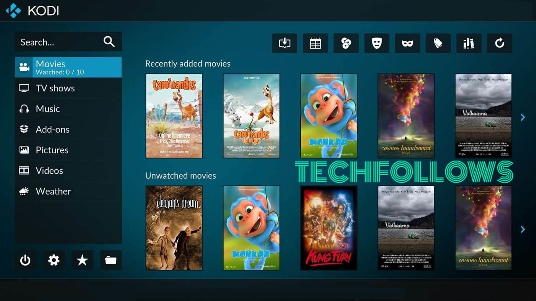Open Valkaama poster in recently added

pyautogui.click(x=484, y=116)
